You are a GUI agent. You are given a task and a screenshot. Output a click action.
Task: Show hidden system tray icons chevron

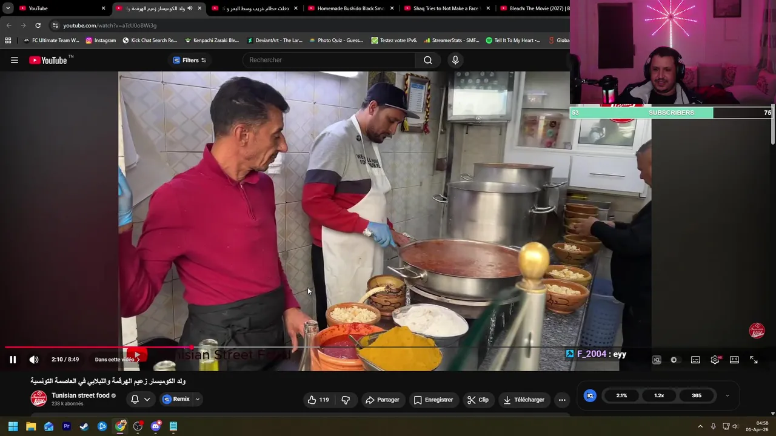(x=700, y=426)
